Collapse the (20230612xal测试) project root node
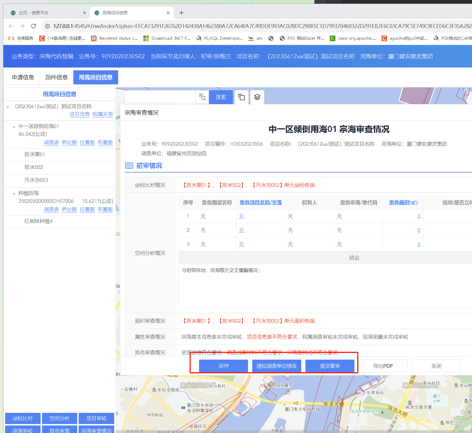Viewport: 472px width, 433px height. [8, 107]
